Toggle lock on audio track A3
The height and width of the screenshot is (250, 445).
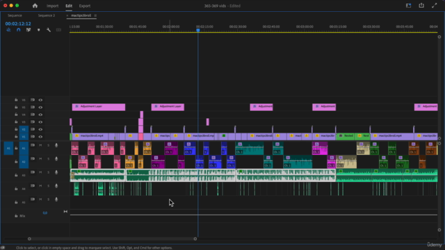[x=16, y=175]
